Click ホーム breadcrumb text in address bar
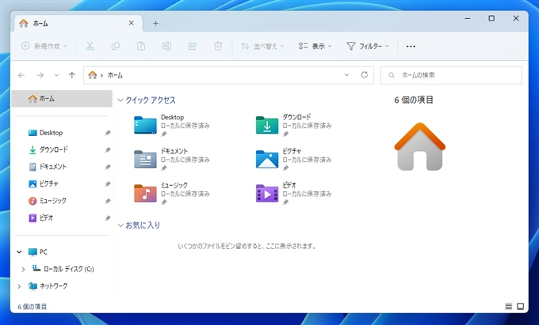 115,75
